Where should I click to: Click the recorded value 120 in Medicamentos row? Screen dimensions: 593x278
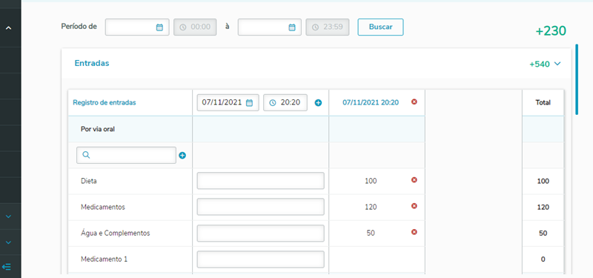(371, 208)
